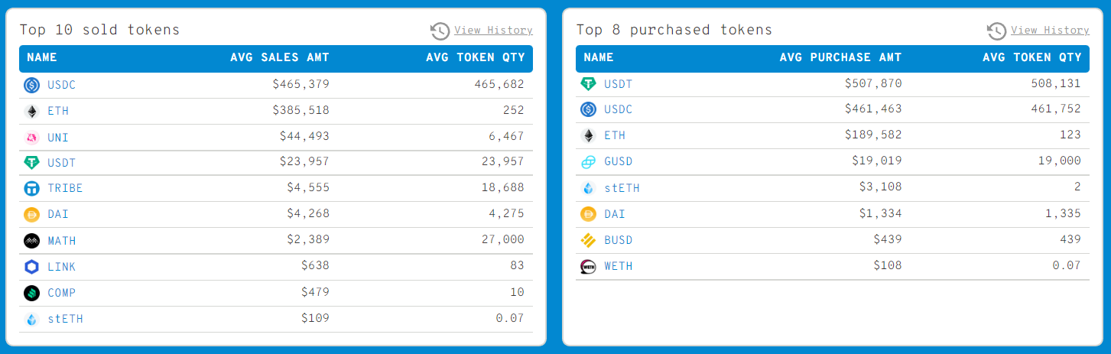Click the ETH icon in purchased tokens
1111x354 pixels.
coord(588,136)
